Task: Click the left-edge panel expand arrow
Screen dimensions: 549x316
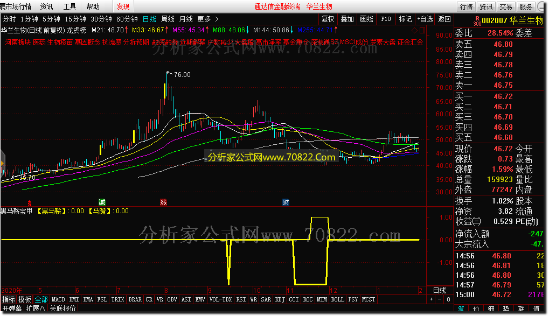Action: click(x=2, y=163)
